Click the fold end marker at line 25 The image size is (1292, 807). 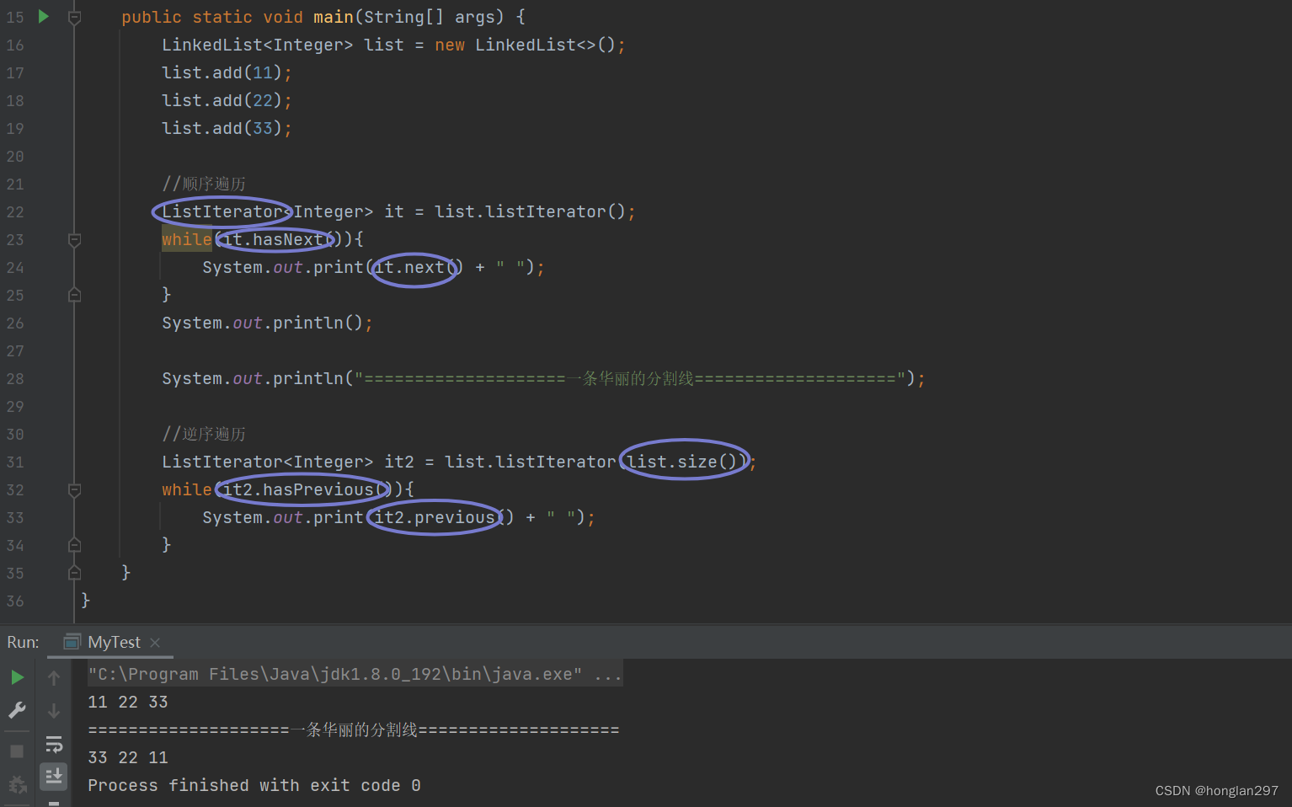click(x=74, y=295)
